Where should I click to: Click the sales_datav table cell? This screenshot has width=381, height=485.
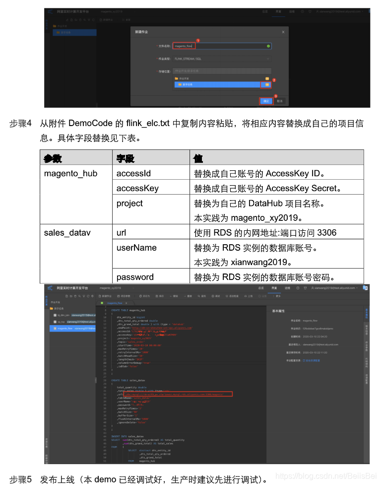pyautogui.click(x=76, y=254)
